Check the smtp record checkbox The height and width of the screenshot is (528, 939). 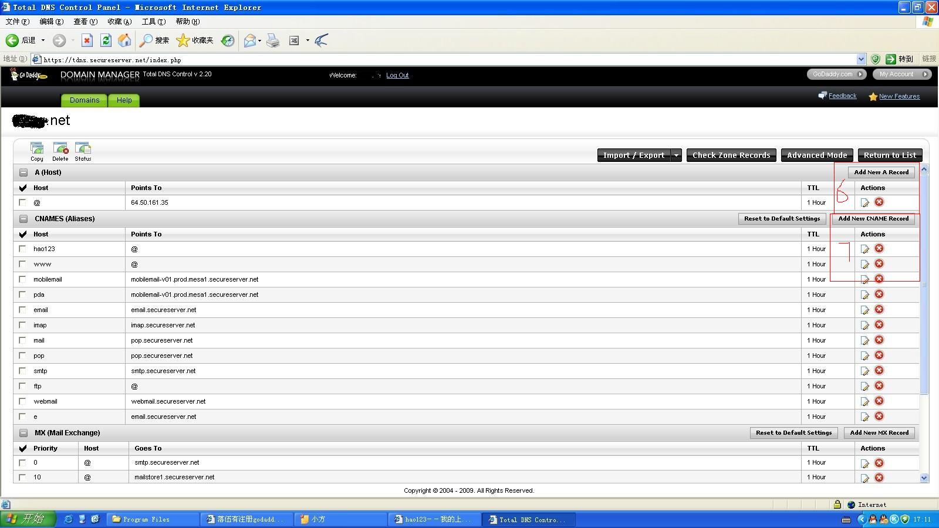[x=22, y=371]
